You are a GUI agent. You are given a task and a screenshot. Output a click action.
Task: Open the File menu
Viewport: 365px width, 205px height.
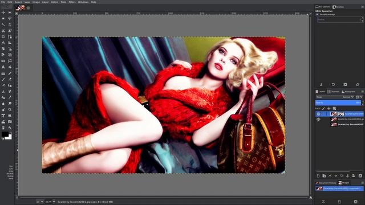[3, 2]
